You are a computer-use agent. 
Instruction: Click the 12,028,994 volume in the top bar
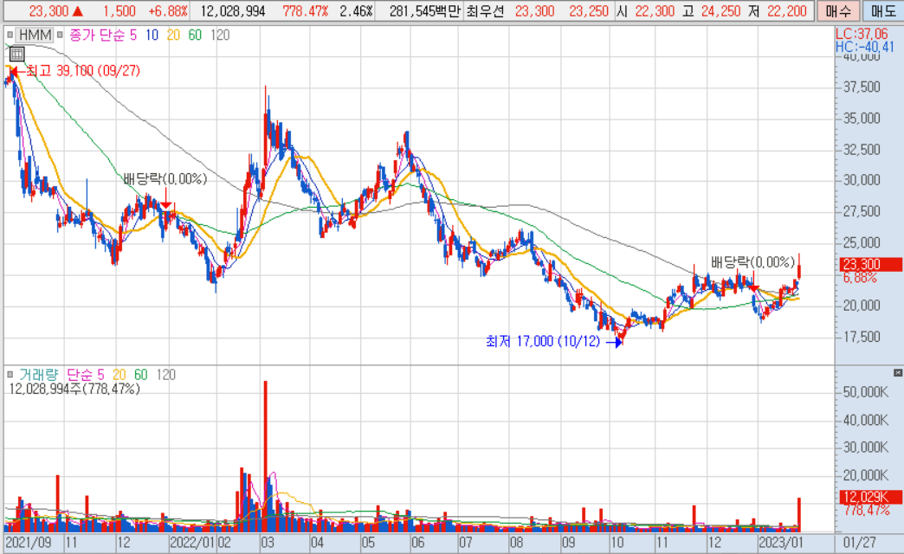point(233,11)
